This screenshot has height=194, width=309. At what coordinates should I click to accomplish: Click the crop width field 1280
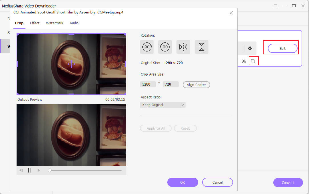point(148,84)
